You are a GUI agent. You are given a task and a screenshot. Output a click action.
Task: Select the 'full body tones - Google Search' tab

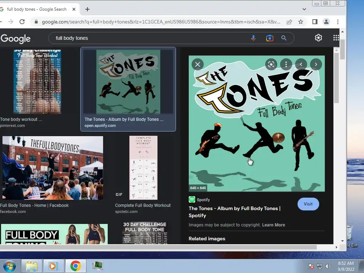[37, 9]
